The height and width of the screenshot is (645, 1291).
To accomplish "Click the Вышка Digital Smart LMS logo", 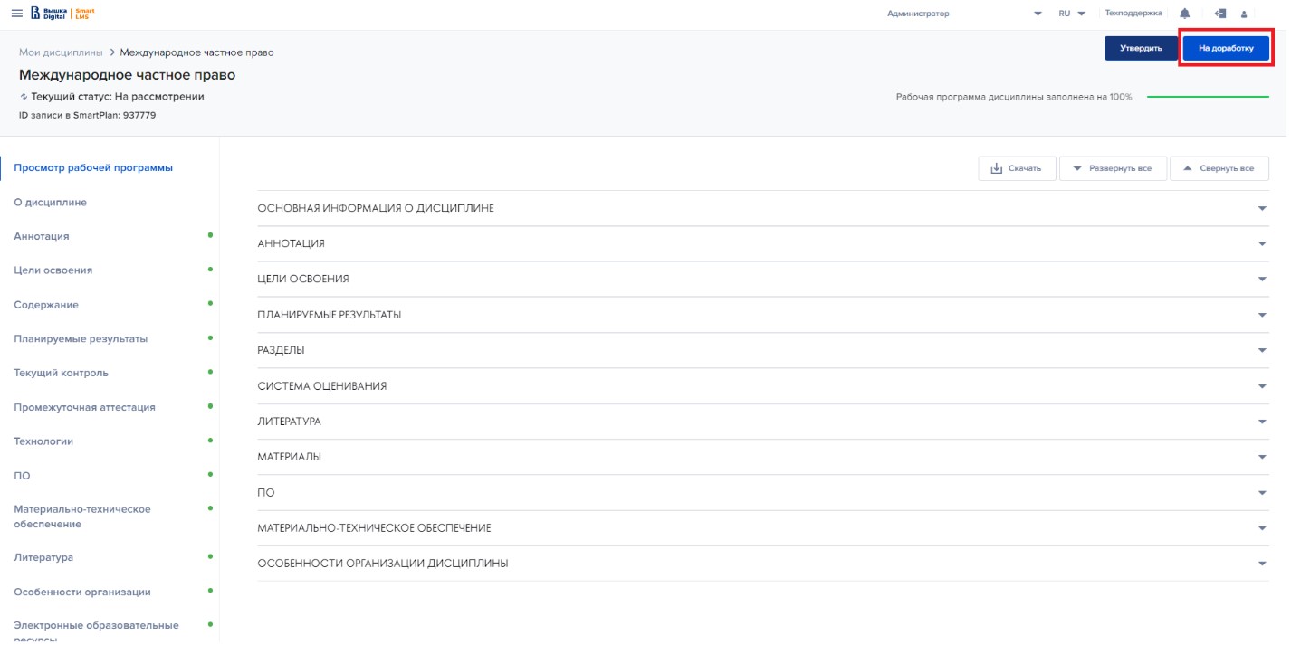I will click(62, 14).
